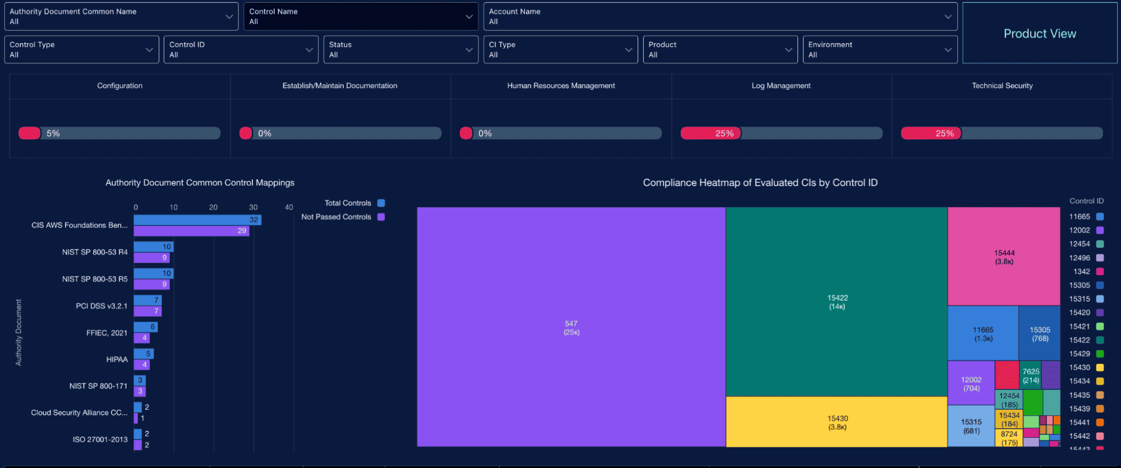Image resolution: width=1121 pixels, height=468 pixels.
Task: Open the Authority Document Common Name dropdown
Action: (121, 16)
